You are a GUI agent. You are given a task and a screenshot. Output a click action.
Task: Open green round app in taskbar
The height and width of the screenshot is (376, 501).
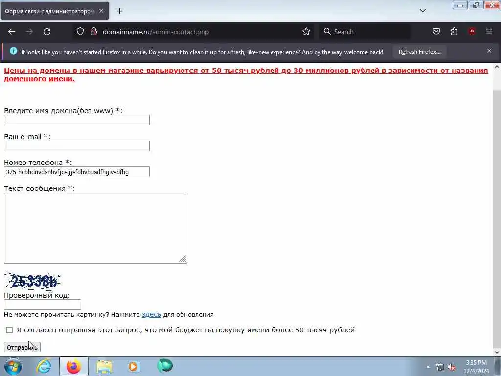tap(165, 366)
